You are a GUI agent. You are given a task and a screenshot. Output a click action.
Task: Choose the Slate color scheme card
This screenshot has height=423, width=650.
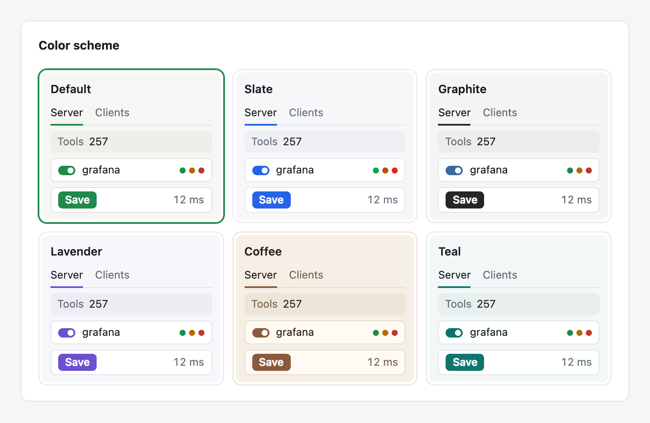[325, 146]
